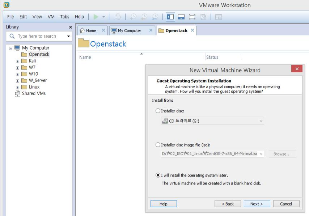Click the green Power On play icon
Image resolution: width=309 pixels, height=216 pixels.
(96, 17)
